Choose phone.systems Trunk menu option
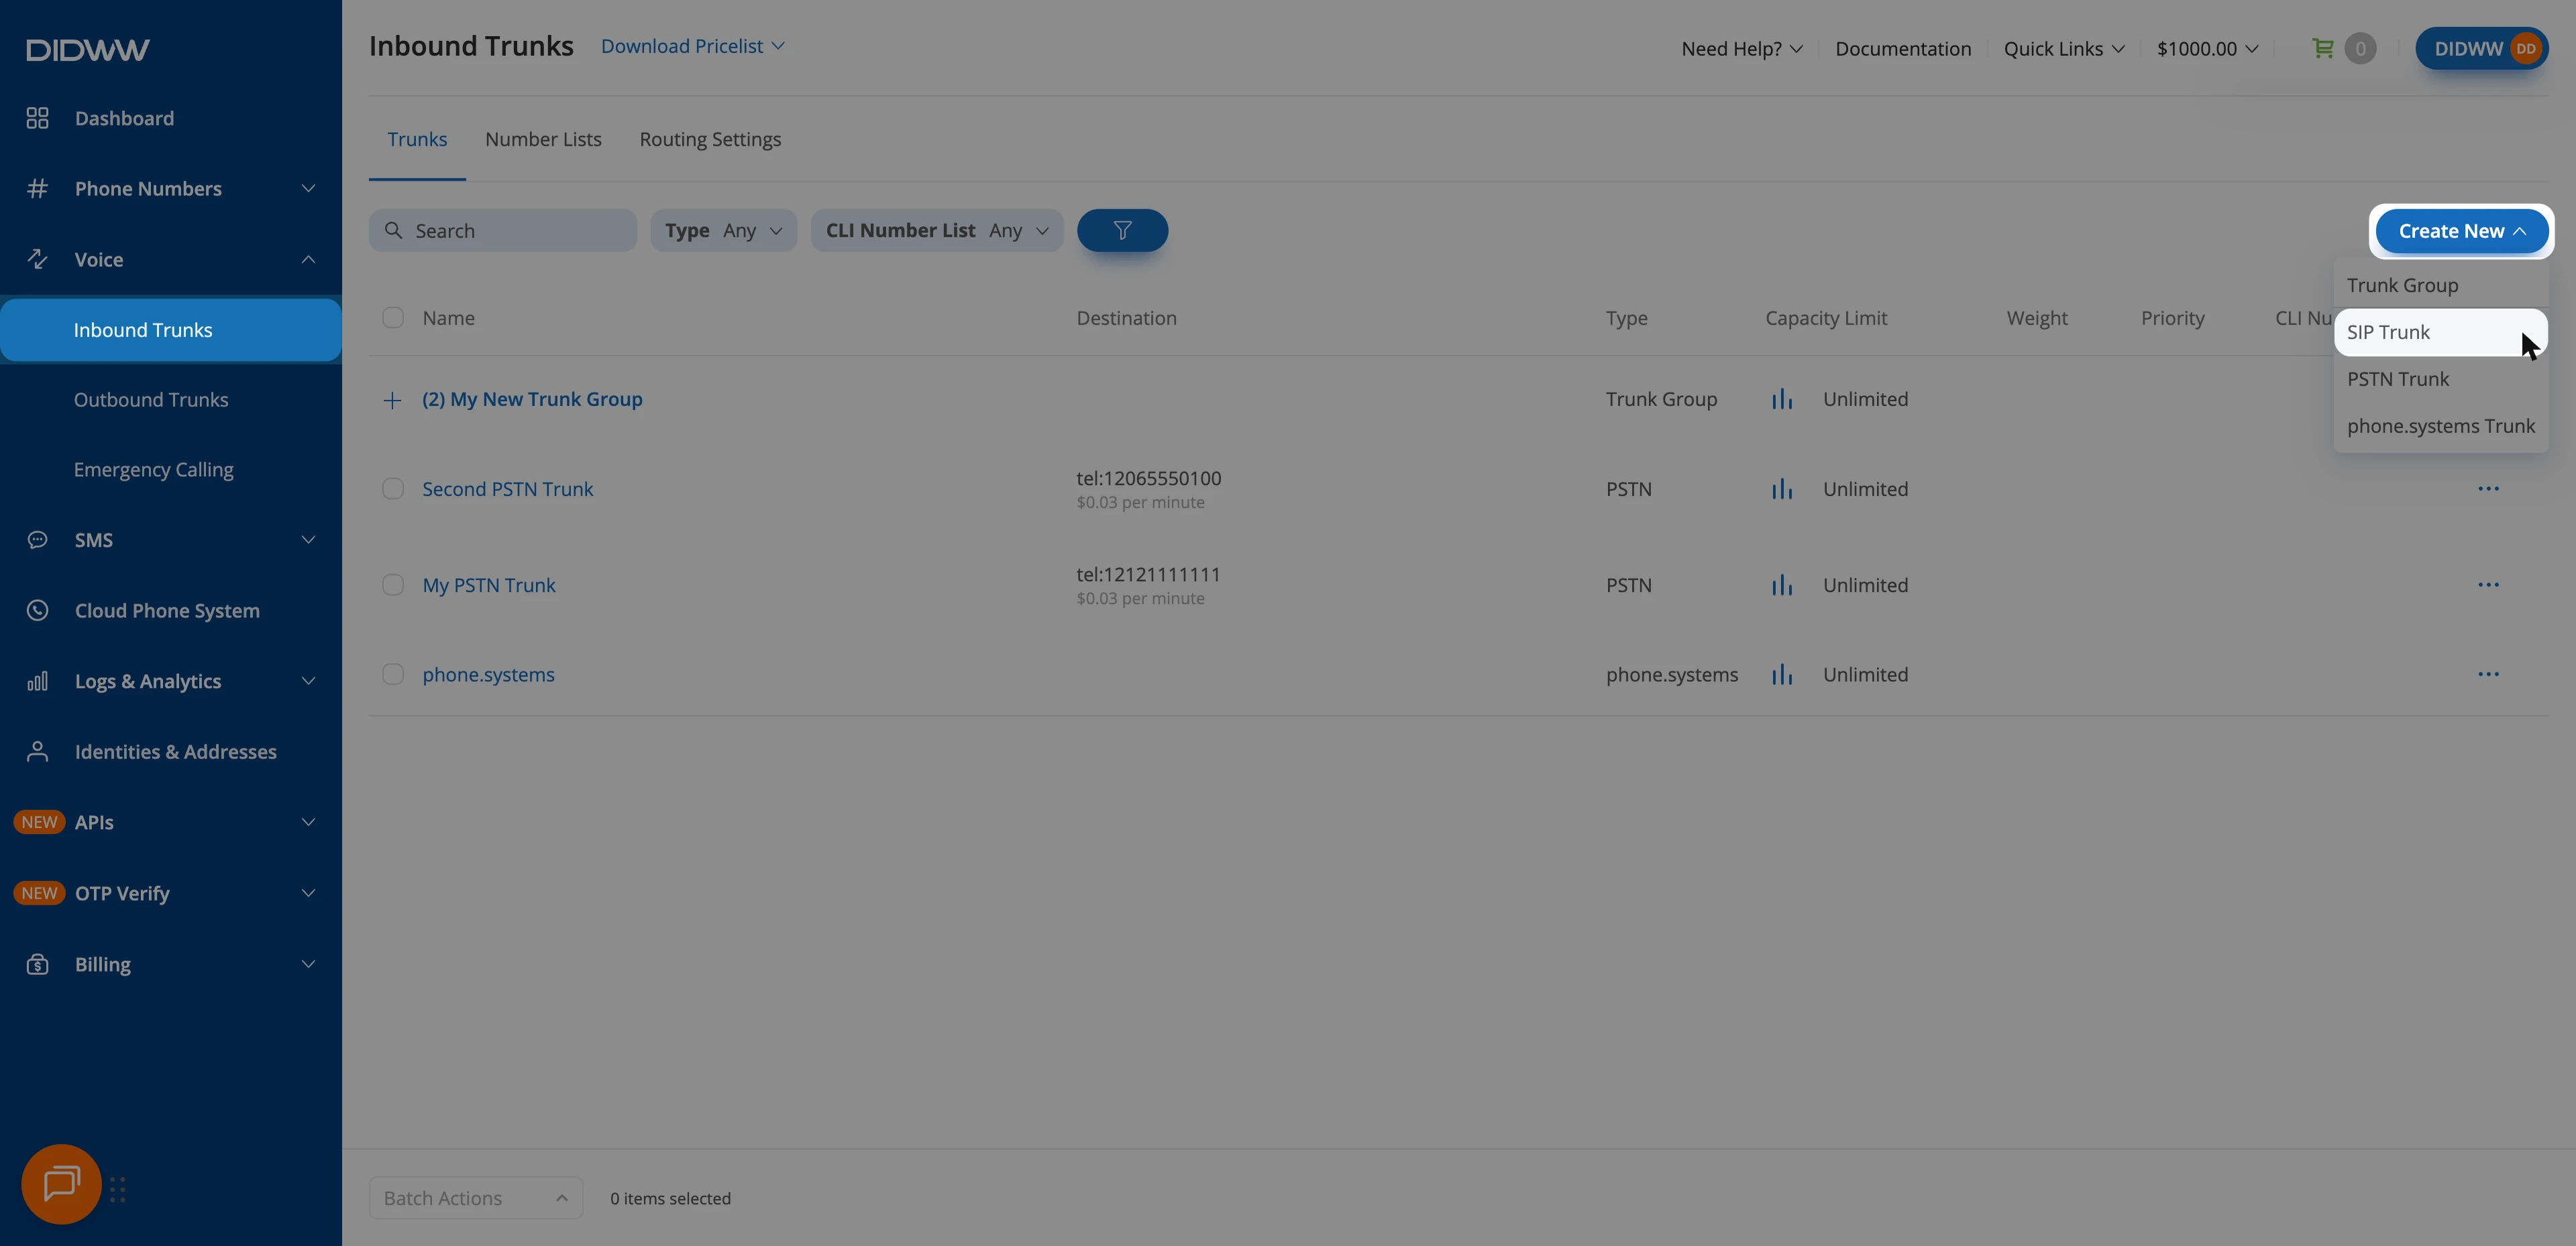The height and width of the screenshot is (1246, 2576). pyautogui.click(x=2440, y=426)
